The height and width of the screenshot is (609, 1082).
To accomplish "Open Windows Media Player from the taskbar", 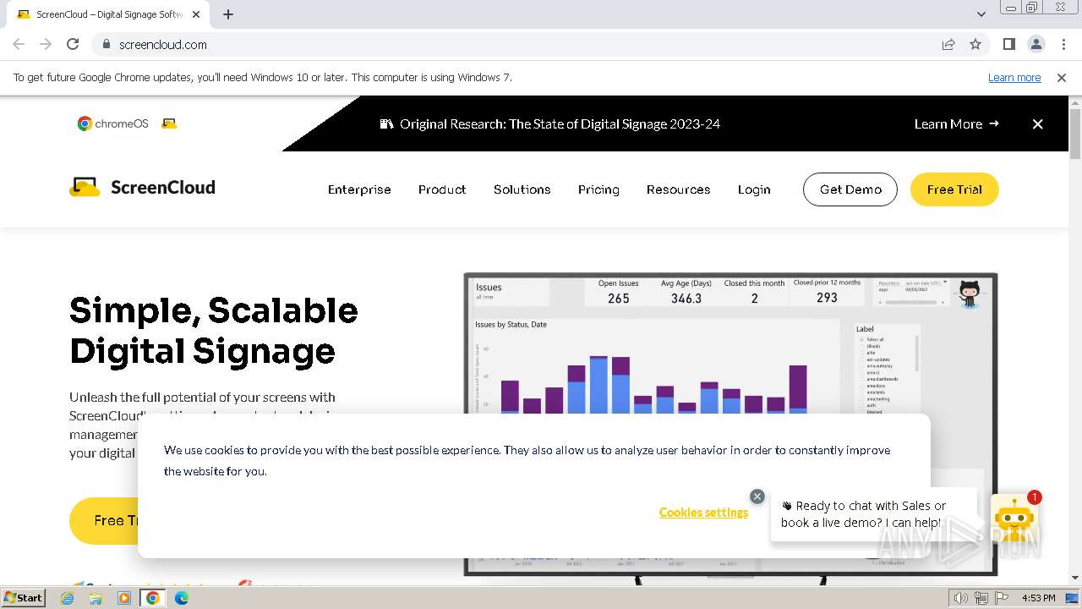I will (124, 598).
